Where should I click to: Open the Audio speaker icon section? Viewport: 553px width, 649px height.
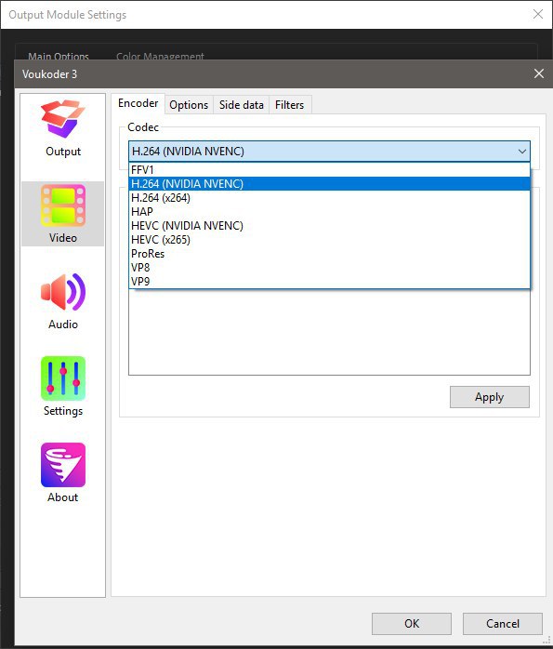tap(63, 292)
